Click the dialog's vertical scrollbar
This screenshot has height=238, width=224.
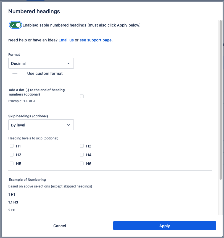[220, 99]
